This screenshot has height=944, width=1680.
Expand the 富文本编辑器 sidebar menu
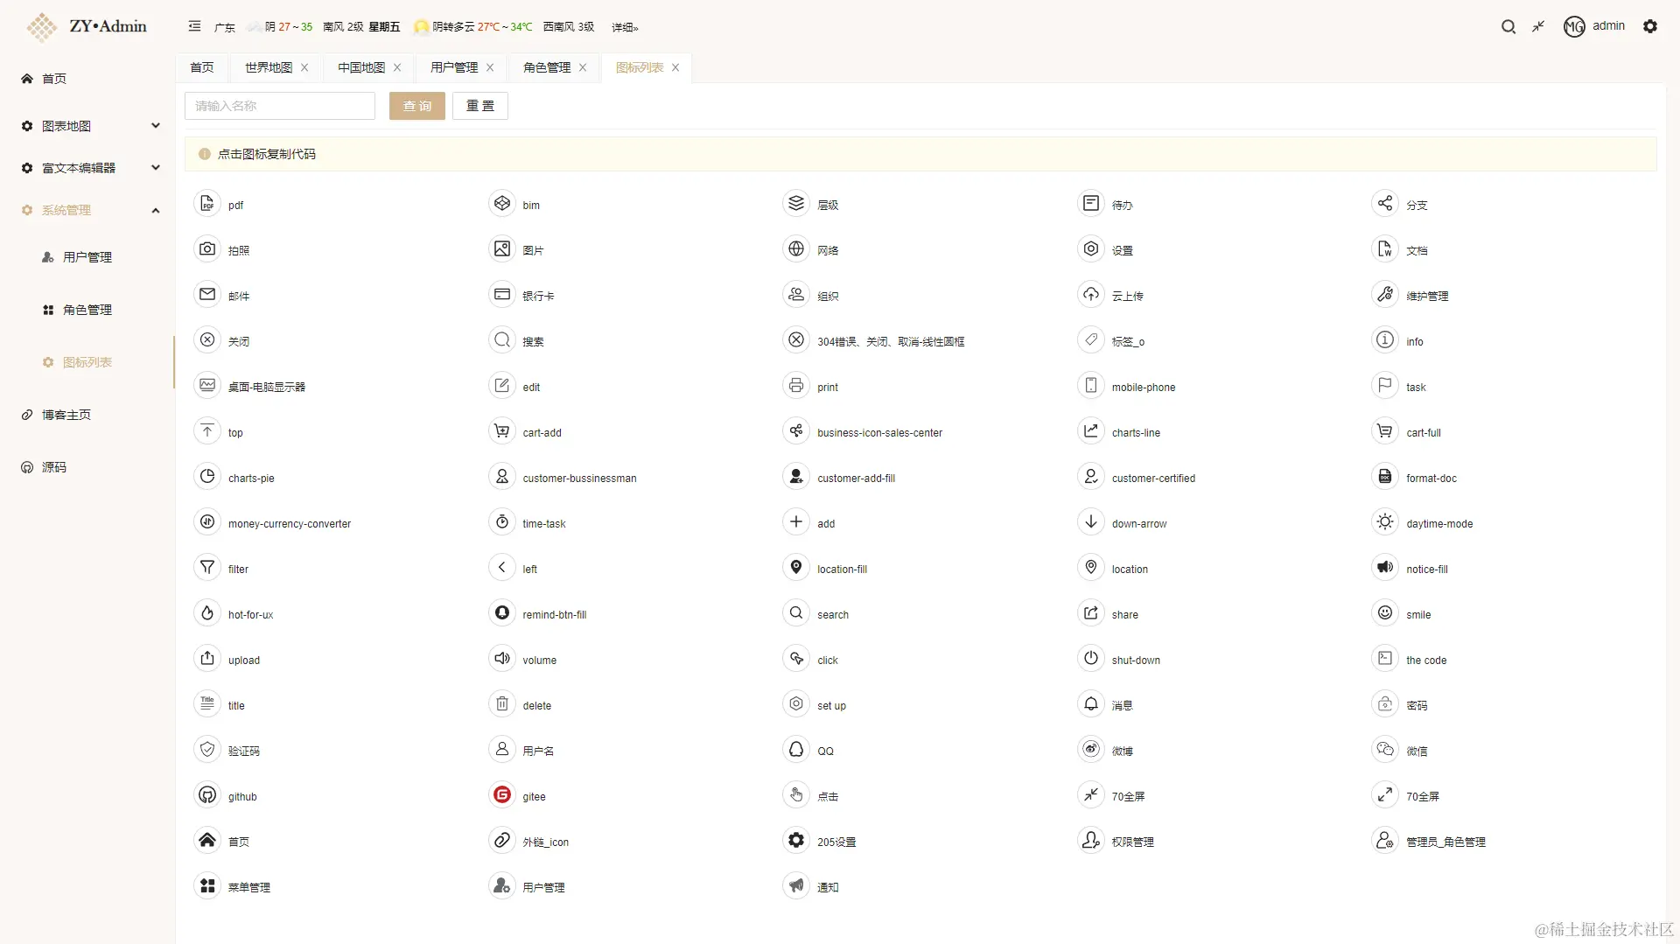(x=87, y=167)
